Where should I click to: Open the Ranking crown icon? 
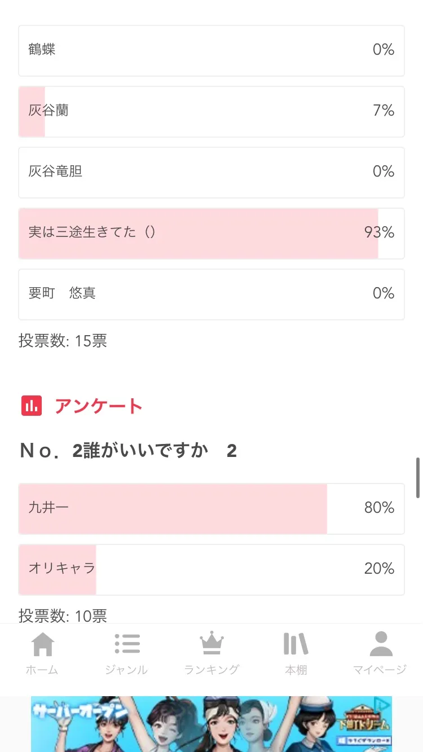tap(211, 644)
